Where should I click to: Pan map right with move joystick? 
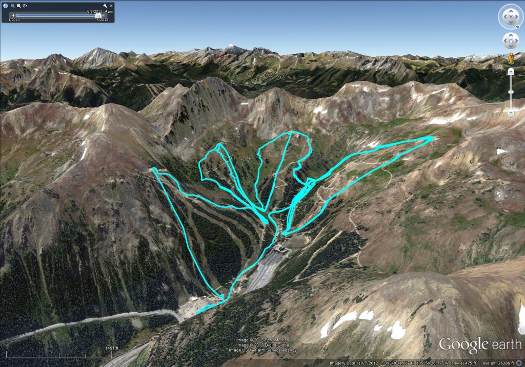(x=517, y=41)
